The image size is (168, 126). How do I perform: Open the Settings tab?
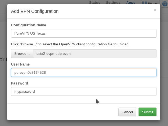[x=113, y=3]
